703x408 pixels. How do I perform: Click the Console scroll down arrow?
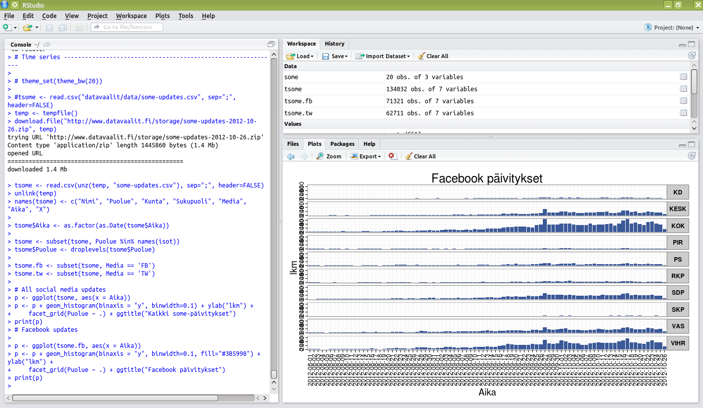[x=274, y=388]
